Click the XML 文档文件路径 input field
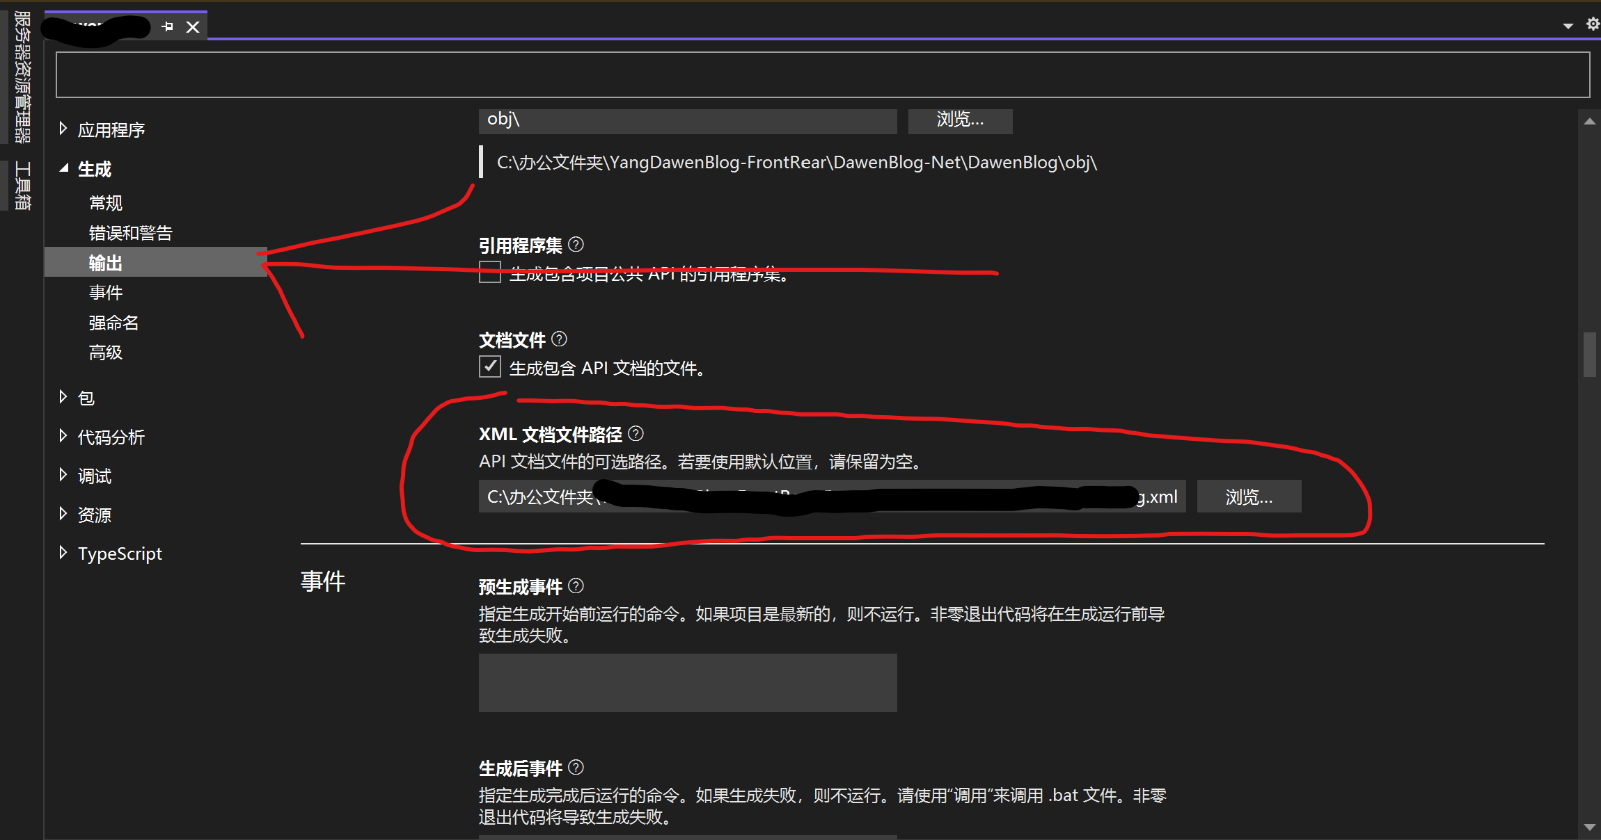 tap(833, 496)
